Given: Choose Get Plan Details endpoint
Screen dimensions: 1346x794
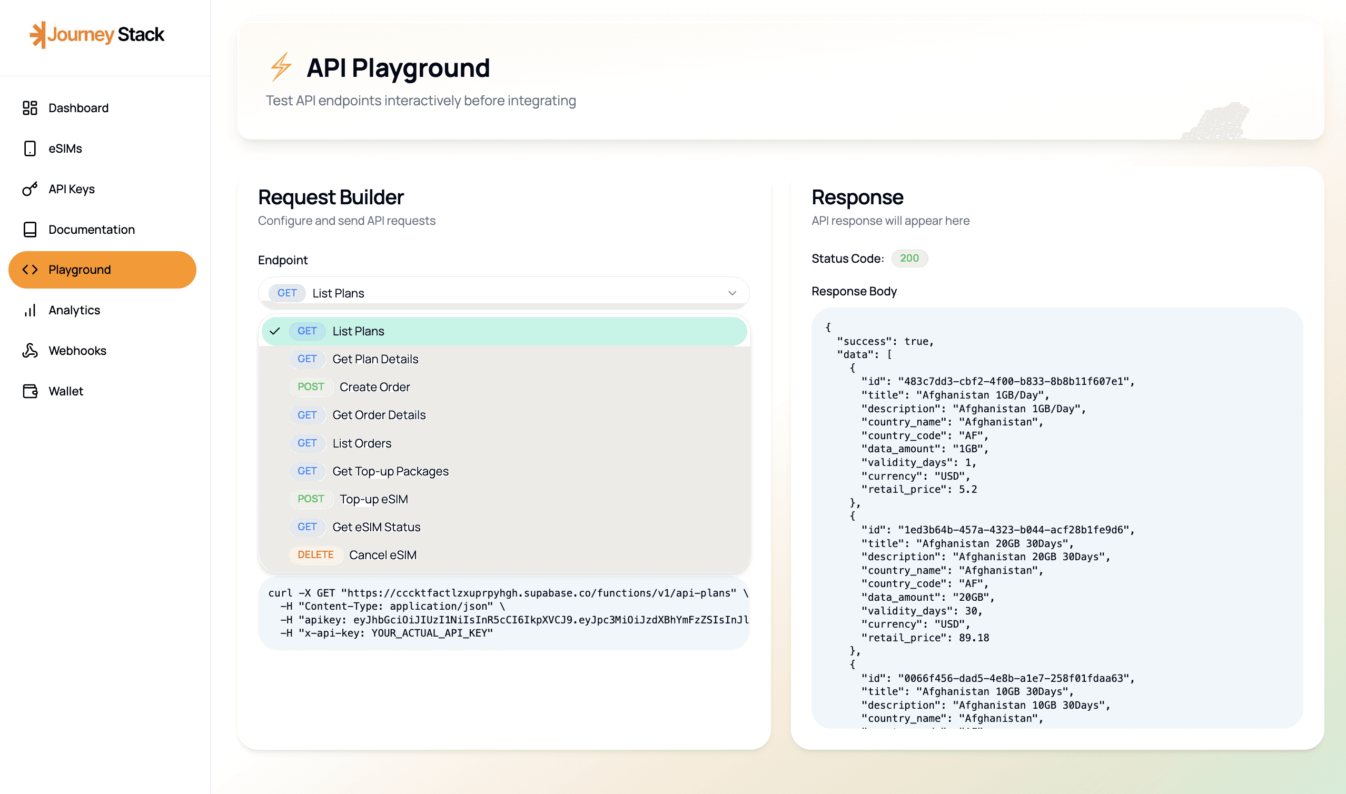Looking at the screenshot, I should (x=375, y=359).
